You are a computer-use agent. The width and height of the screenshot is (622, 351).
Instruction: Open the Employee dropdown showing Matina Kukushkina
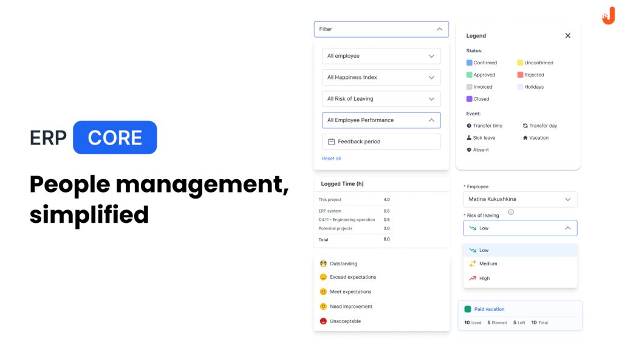(520, 199)
